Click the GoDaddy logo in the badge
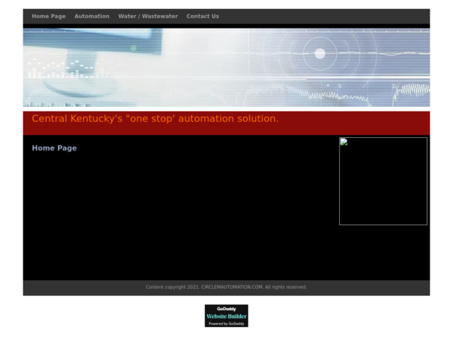 click(226, 309)
